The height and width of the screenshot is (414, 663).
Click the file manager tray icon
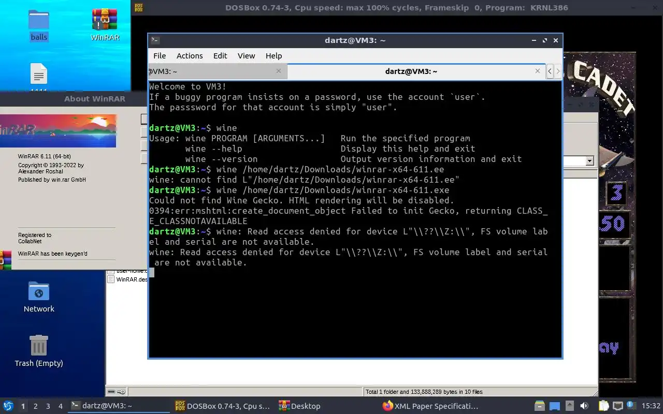[x=539, y=406]
